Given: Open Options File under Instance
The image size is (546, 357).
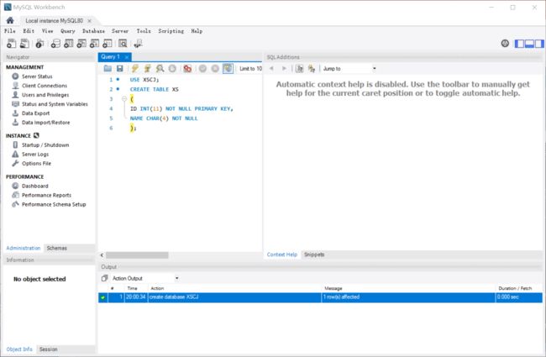Looking at the screenshot, I should (x=36, y=163).
